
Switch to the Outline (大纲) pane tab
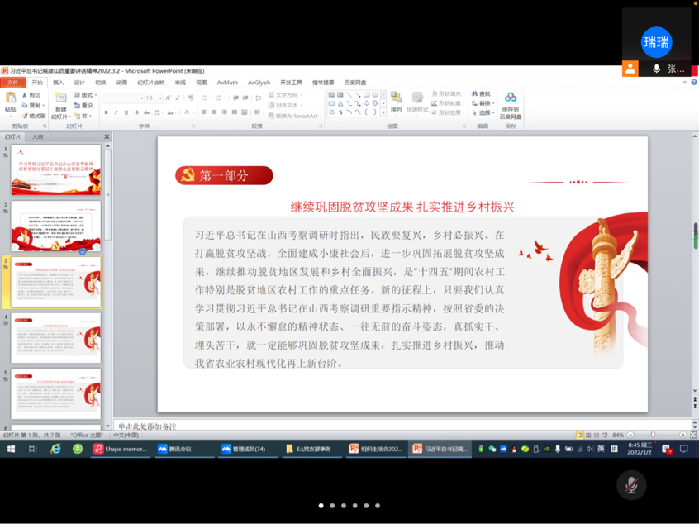(37, 136)
